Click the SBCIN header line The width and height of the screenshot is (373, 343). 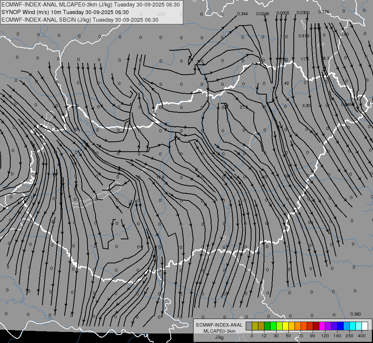80,20
